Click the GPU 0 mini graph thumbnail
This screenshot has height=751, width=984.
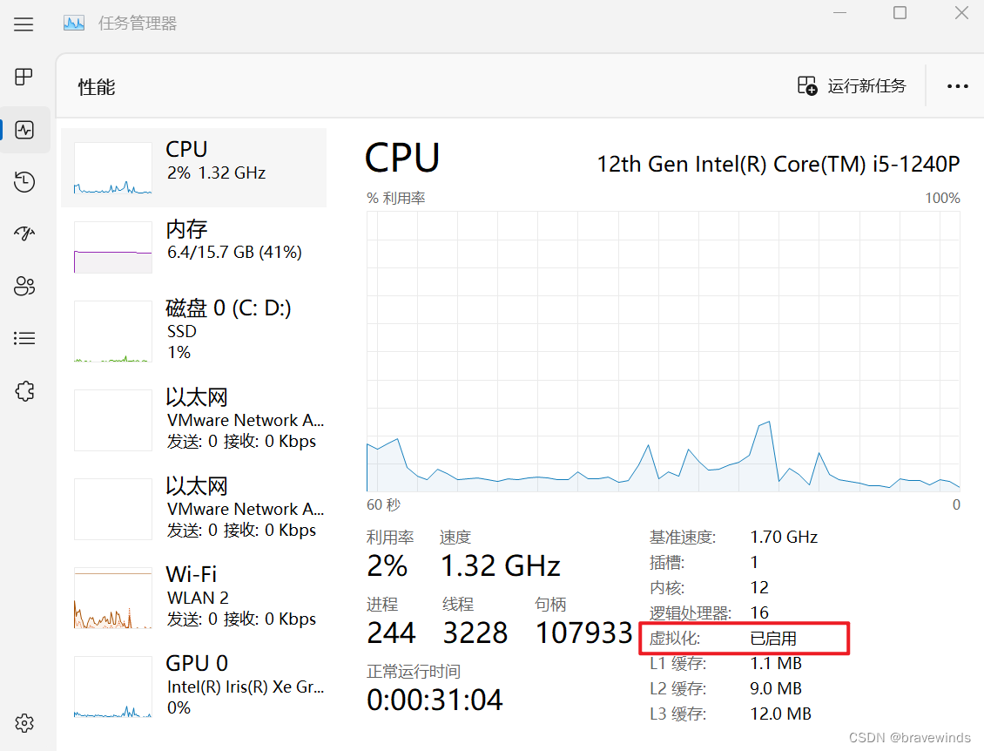click(113, 687)
